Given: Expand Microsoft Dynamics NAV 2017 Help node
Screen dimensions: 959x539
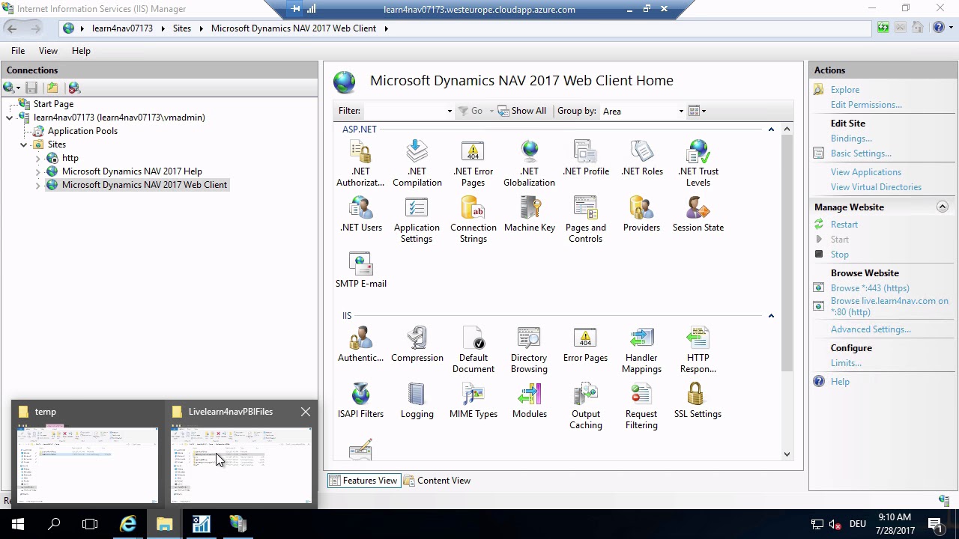Looking at the screenshot, I should coord(37,171).
